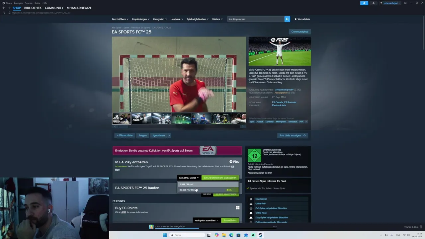
Task: Click Ihre Liste anzeigen button
Action: click(x=293, y=135)
